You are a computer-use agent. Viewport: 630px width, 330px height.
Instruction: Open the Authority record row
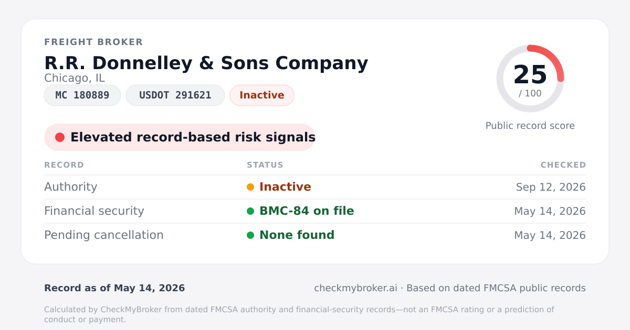315,187
